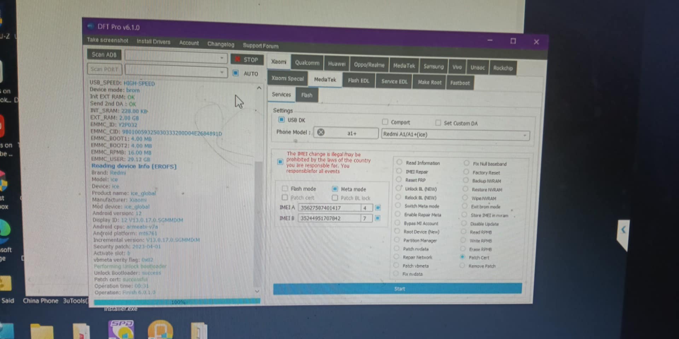Screen dimensions: 679x339
Task: Toggle the square button beside IMEI B
Action: click(377, 218)
